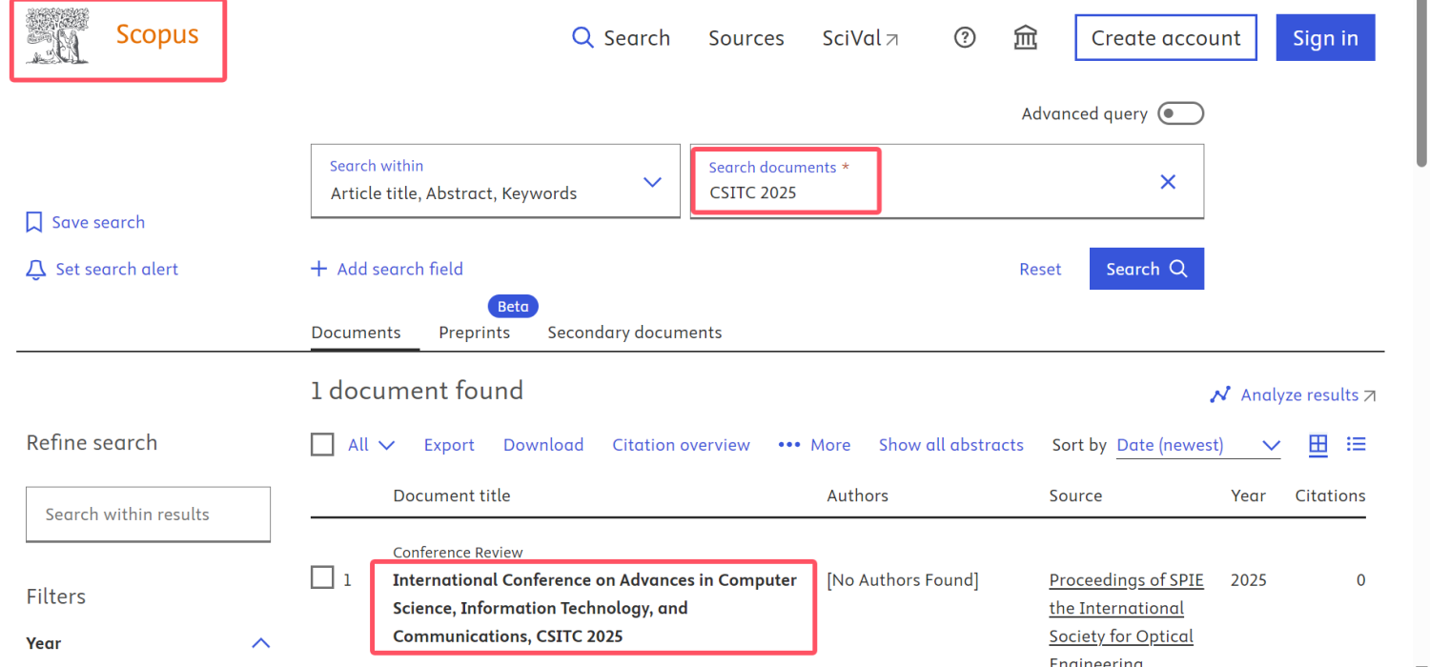
Task: Click the Scopus tree logo
Action: click(58, 36)
